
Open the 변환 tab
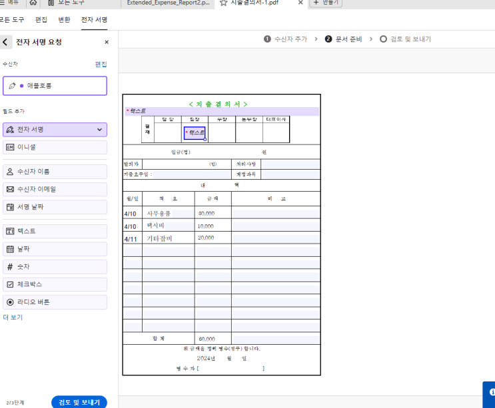tap(64, 20)
